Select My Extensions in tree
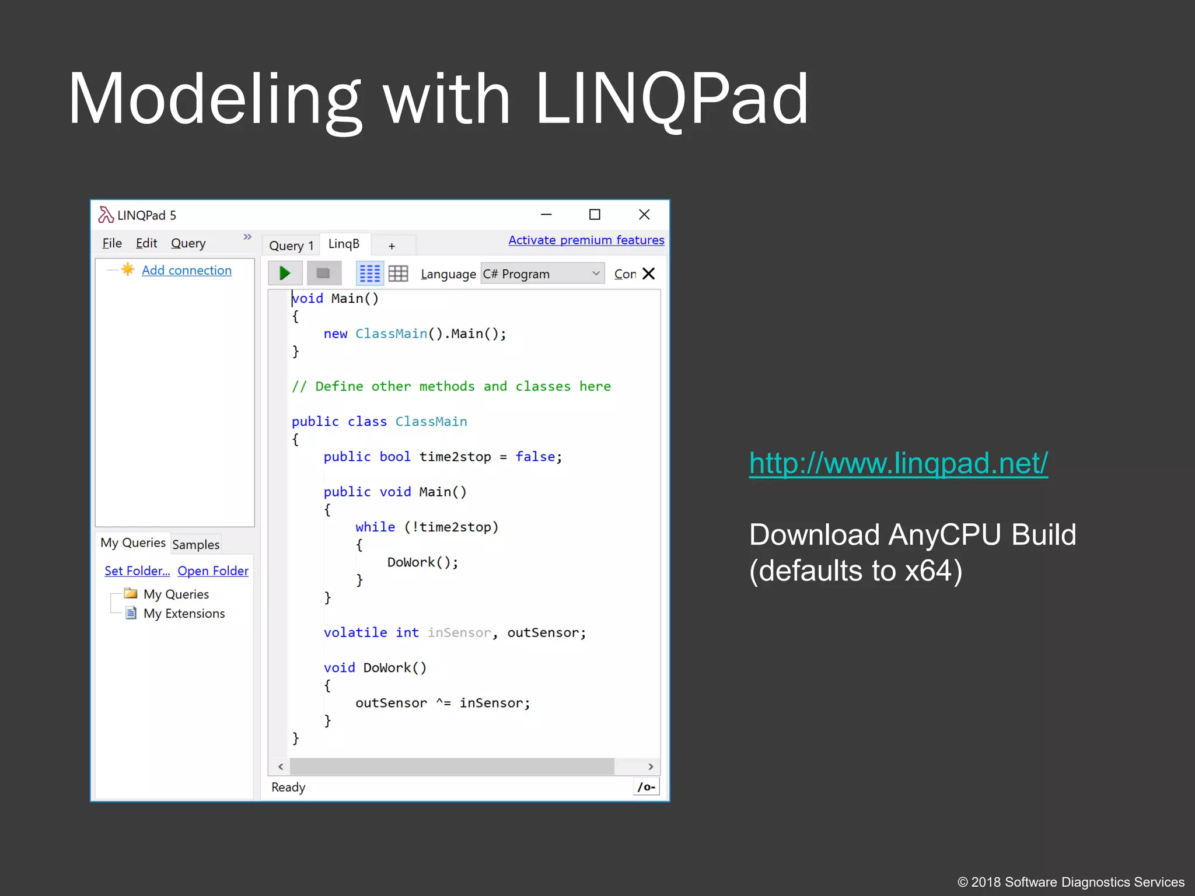The image size is (1195, 896). pyautogui.click(x=184, y=614)
